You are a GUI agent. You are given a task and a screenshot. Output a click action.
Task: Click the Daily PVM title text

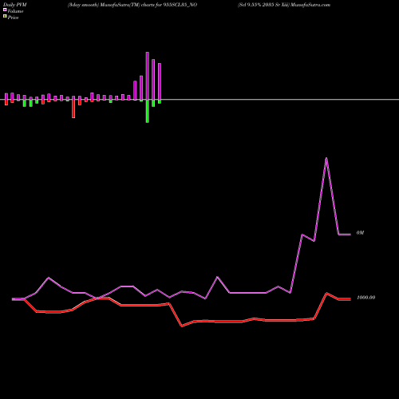tap(15, 5)
